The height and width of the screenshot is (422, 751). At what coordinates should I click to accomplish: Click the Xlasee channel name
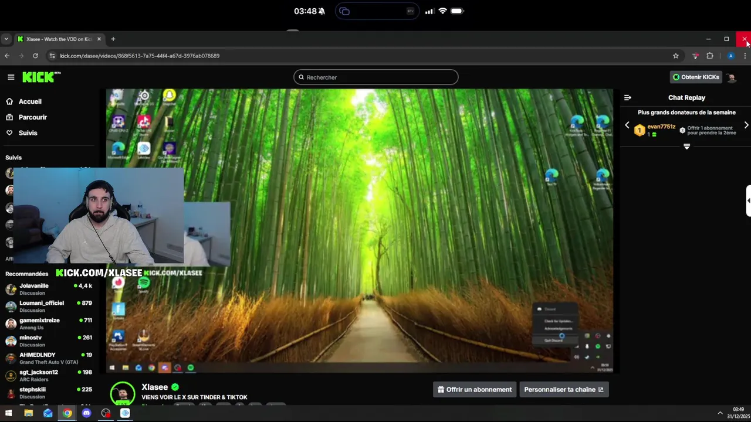[x=155, y=387]
